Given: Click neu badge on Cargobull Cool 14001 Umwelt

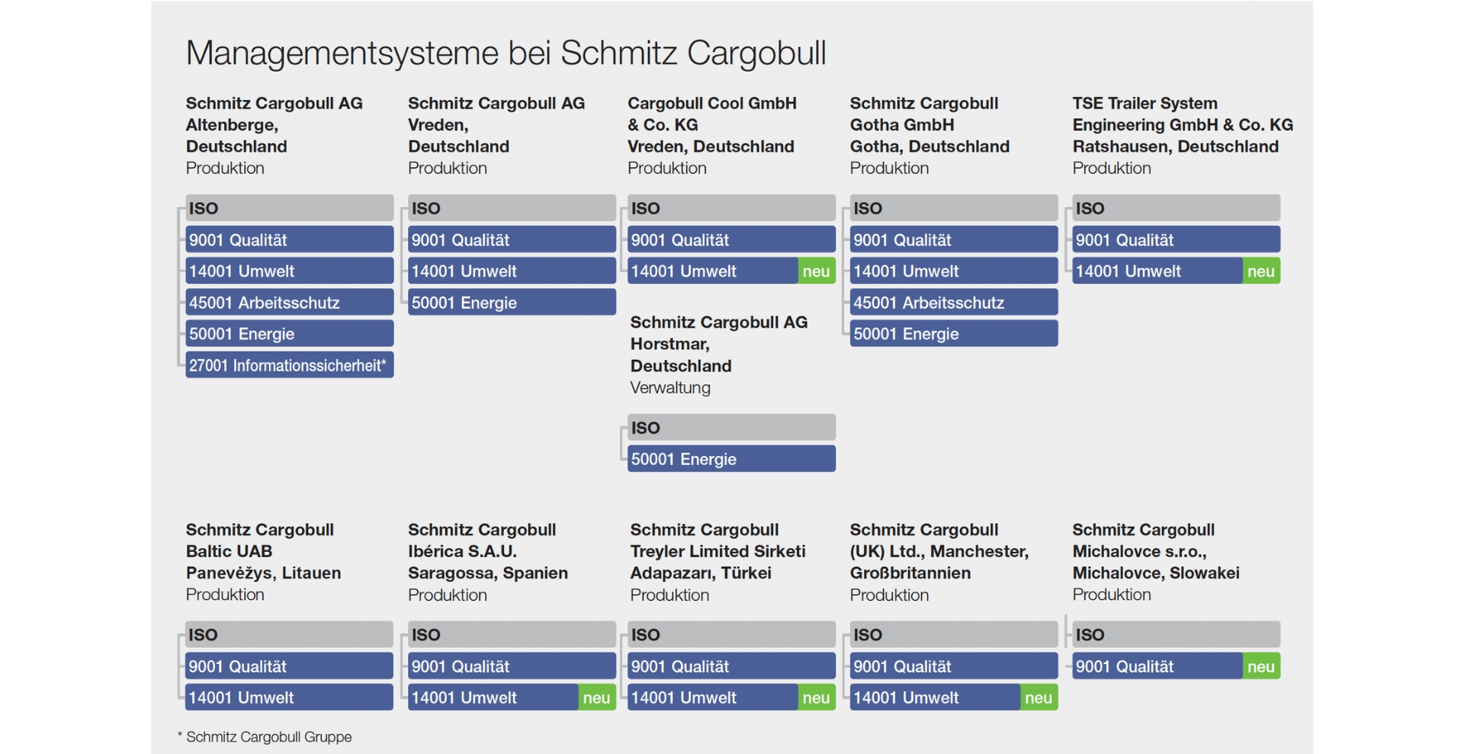Looking at the screenshot, I should (816, 271).
